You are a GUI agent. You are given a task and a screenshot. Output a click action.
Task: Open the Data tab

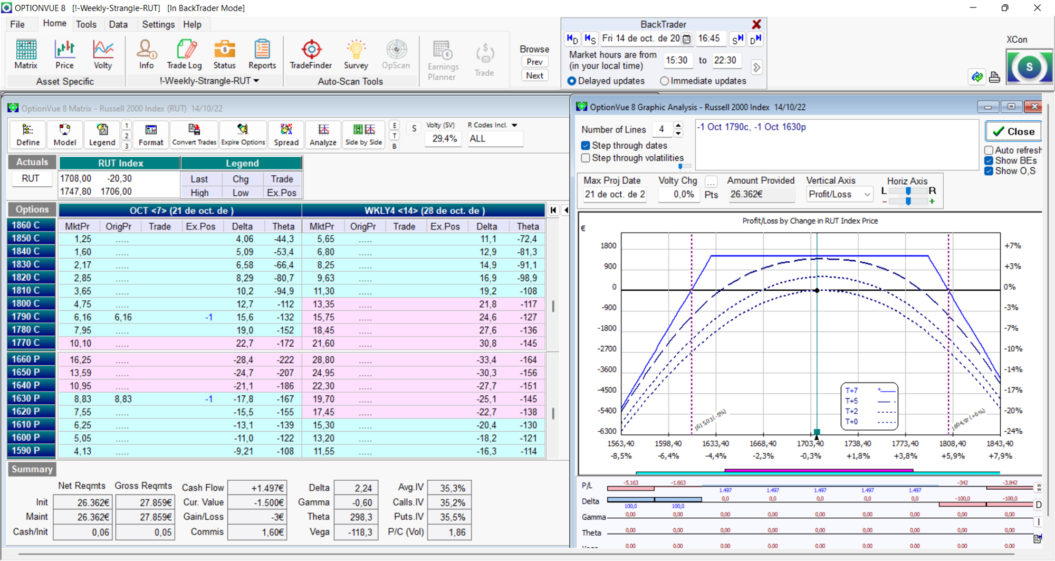[x=118, y=24]
